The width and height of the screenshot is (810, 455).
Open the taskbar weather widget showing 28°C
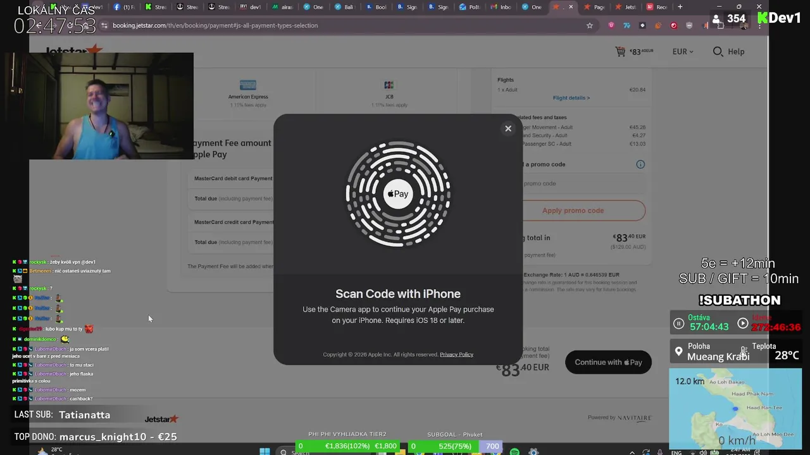tap(51, 451)
